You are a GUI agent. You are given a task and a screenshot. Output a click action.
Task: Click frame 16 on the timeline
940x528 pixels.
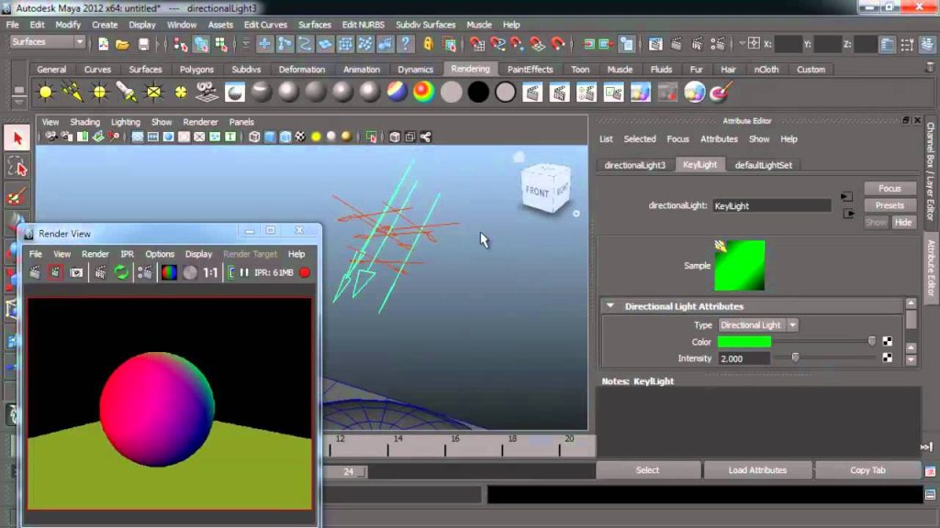[x=455, y=445]
